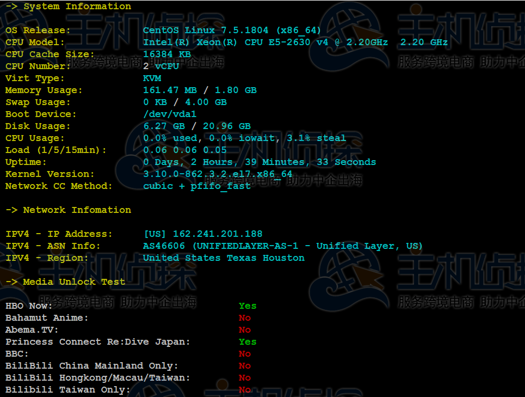Image resolution: width=525 pixels, height=397 pixels.
Task: Click the 'Swap Usage:' label
Action: coord(38,102)
